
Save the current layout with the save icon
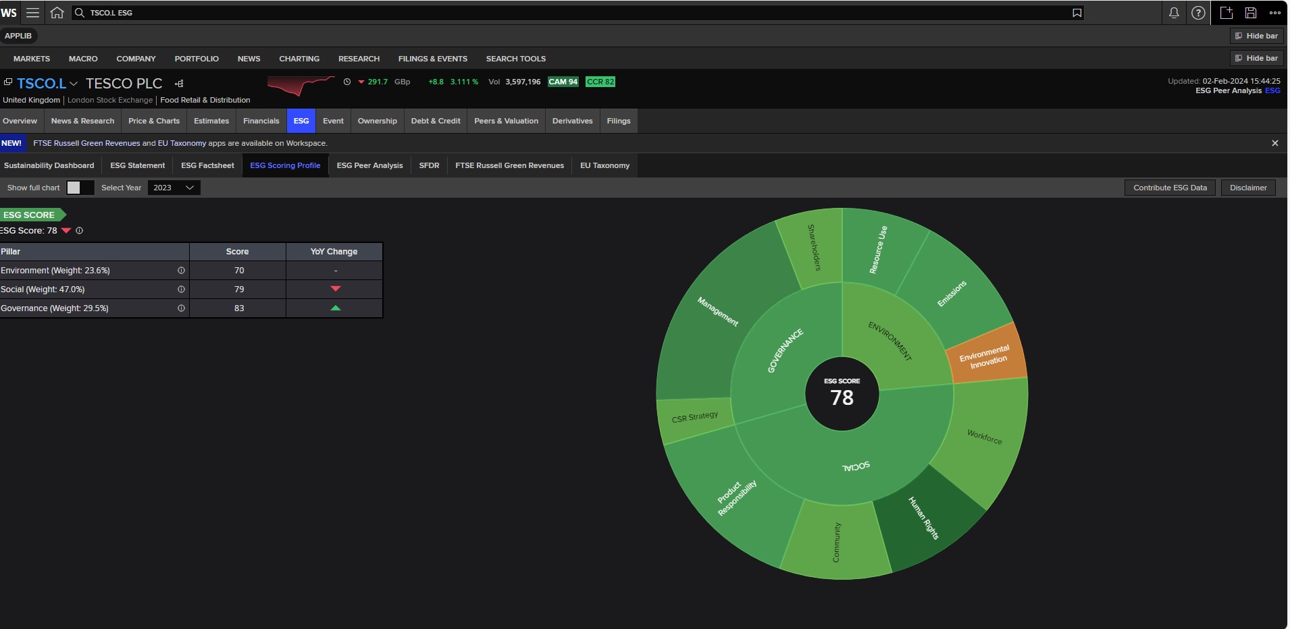pyautogui.click(x=1251, y=12)
